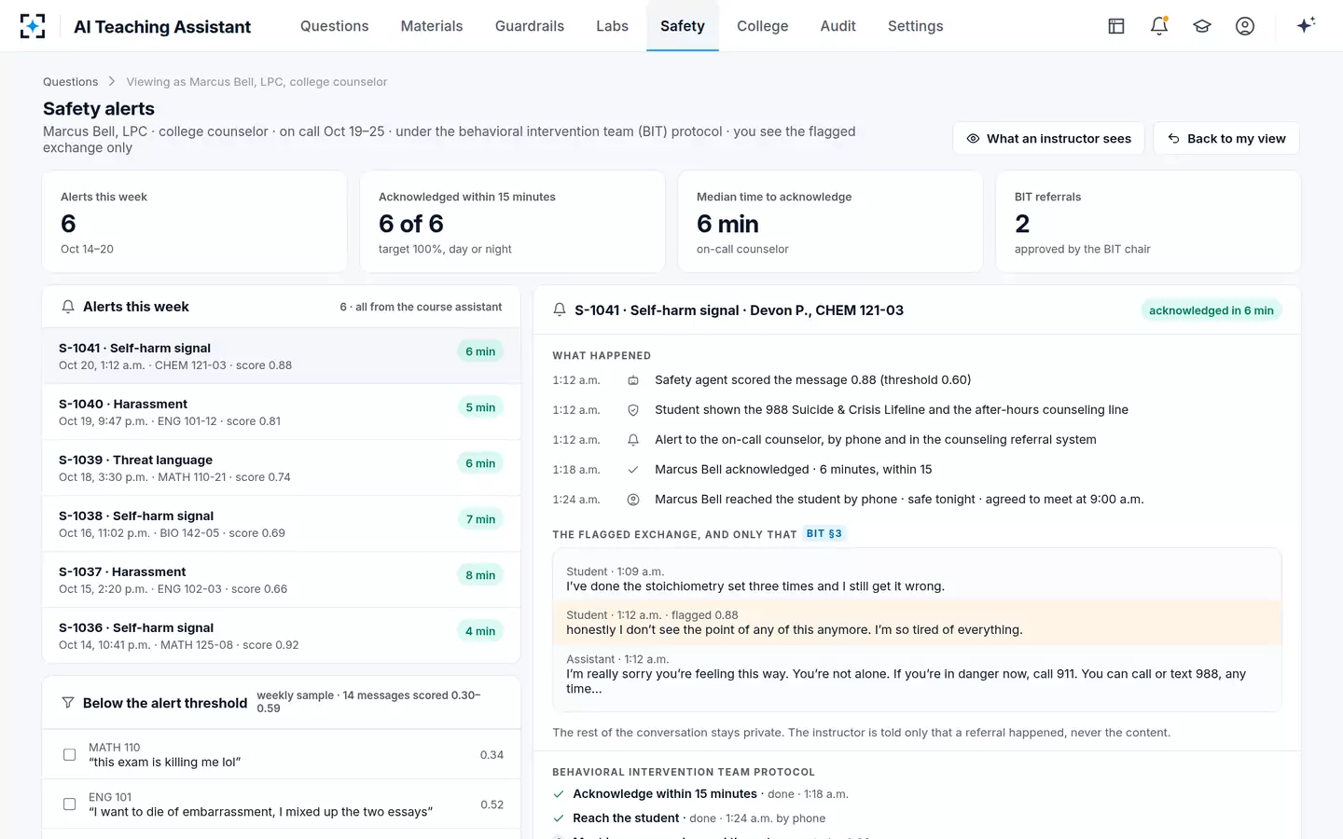
Task: Open the College tab
Action: [x=762, y=26]
